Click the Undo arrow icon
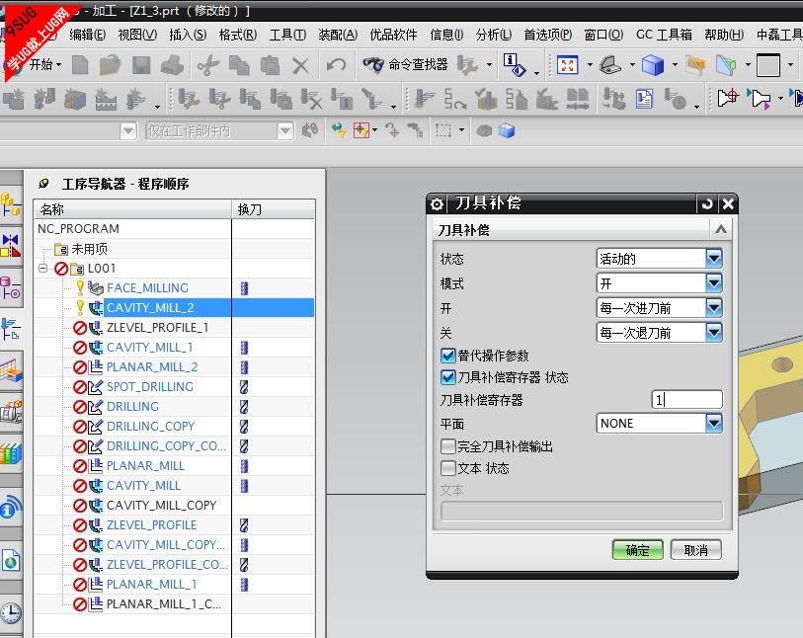803x638 pixels. 336,65
